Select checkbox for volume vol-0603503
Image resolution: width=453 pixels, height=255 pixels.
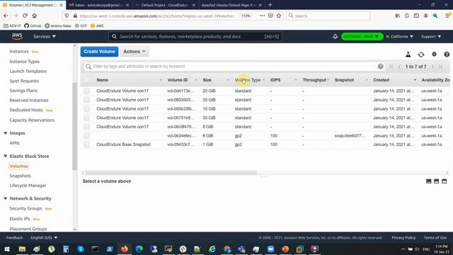(x=86, y=100)
